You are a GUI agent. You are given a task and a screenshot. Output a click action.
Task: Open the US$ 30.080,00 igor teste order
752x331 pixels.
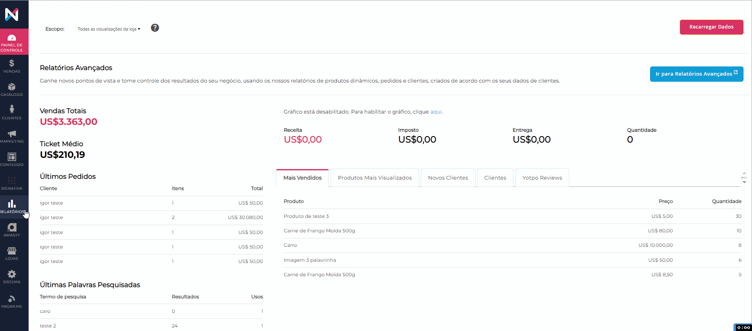[151, 217]
